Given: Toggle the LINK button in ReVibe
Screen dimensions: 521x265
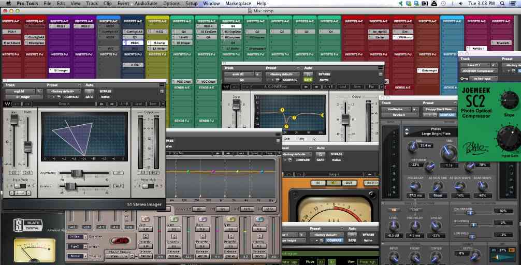Looking at the screenshot, I should (x=415, y=210).
